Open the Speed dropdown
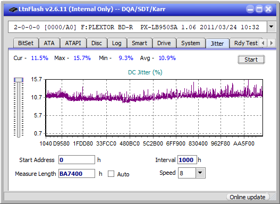The width and height of the screenshot is (280, 204). [200, 173]
